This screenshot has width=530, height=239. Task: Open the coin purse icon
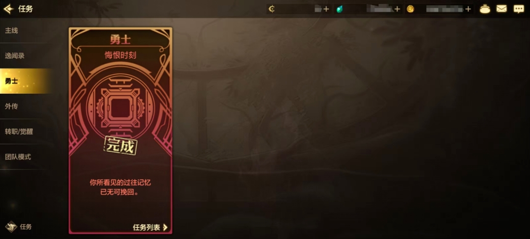[x=485, y=9]
